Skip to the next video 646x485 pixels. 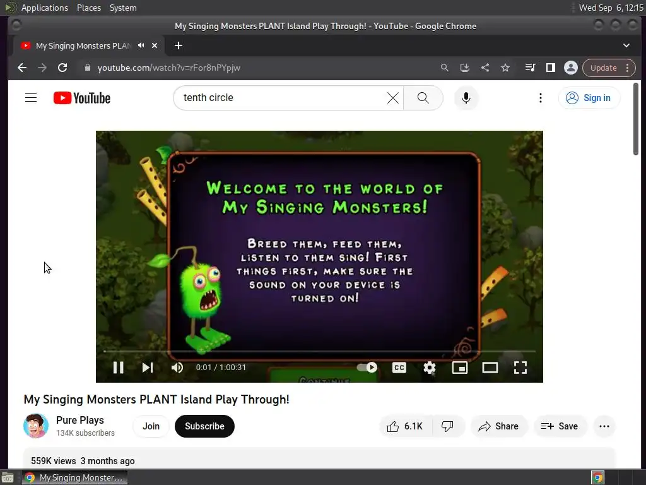(148, 368)
